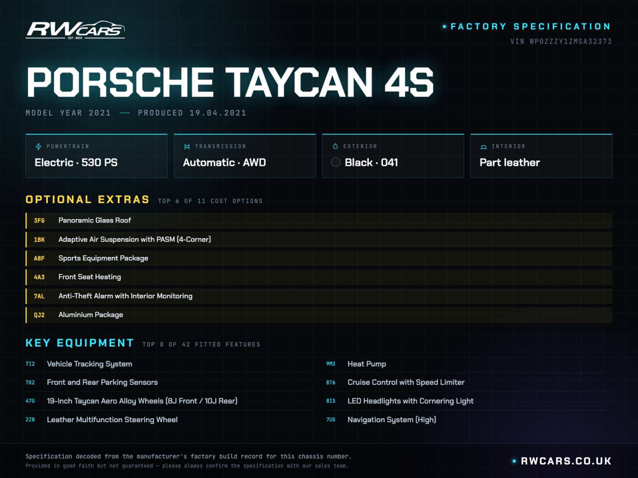Click the Sports Equipment Package row
638x478 pixels.
tap(319, 258)
